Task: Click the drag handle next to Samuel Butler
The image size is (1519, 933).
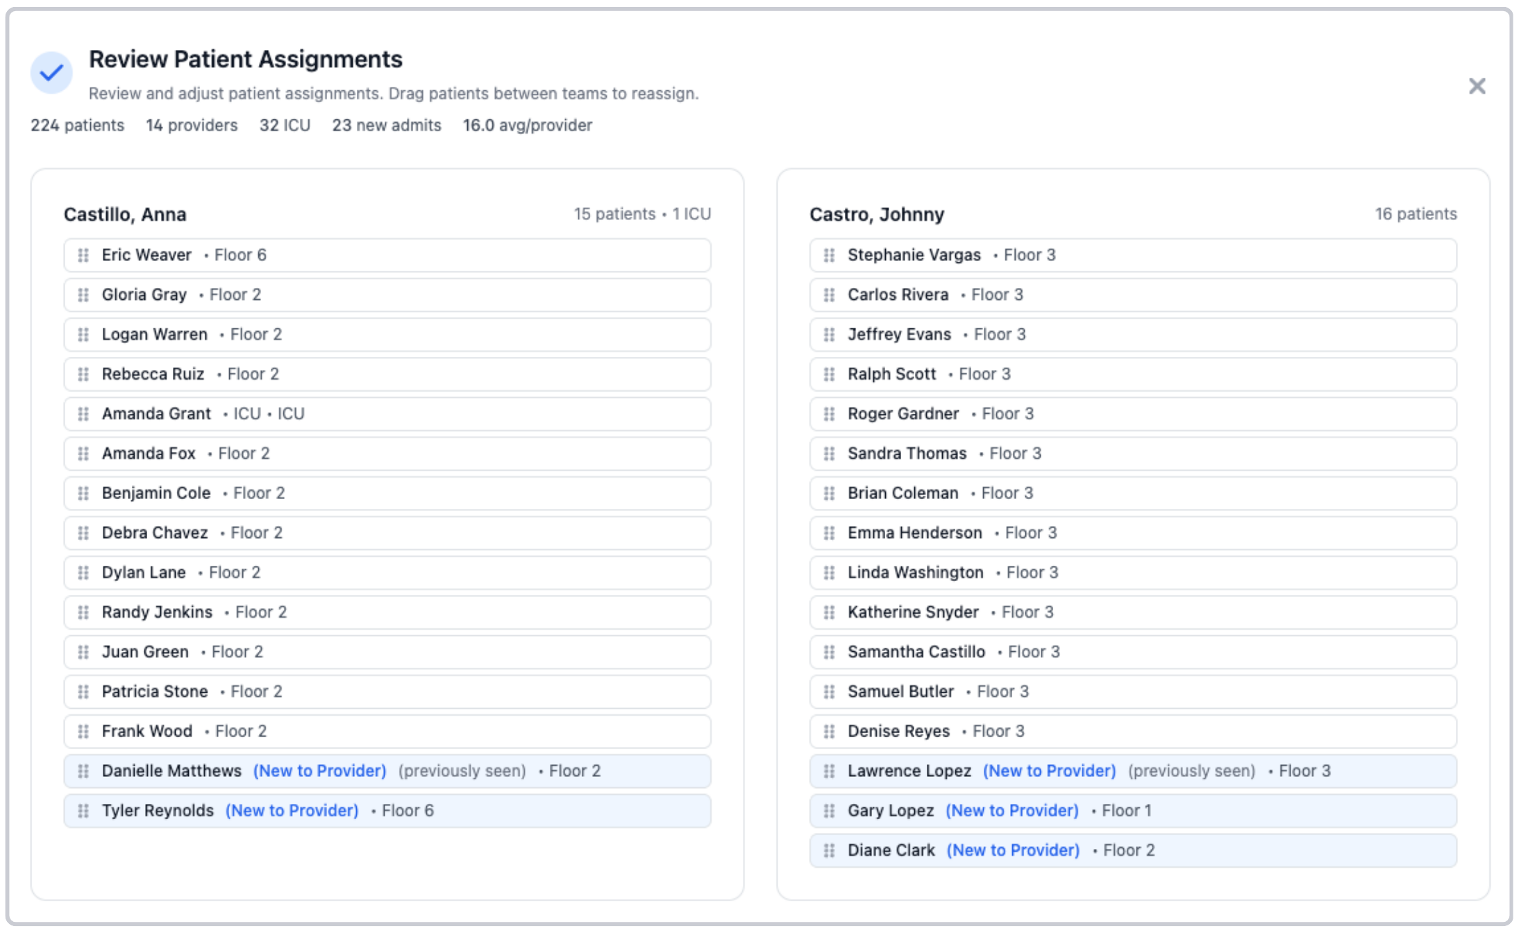Action: coord(828,691)
